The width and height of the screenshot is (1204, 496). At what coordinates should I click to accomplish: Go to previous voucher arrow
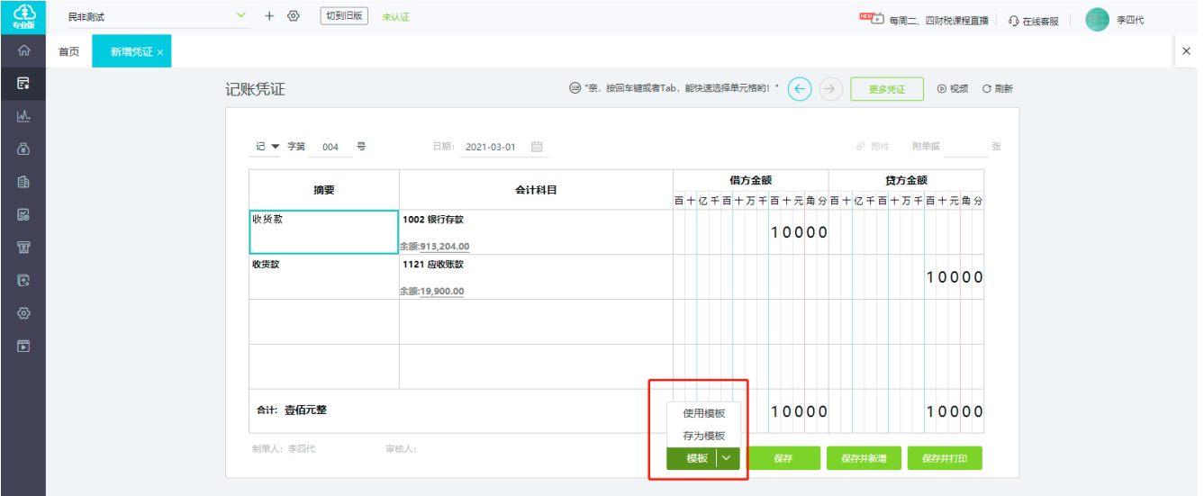point(800,89)
